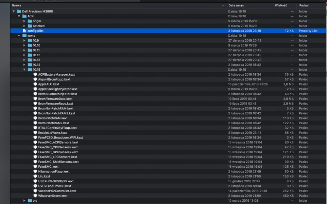The image size is (327, 204).
Task: Click the FakeSMC_GPUSensors.kext icon
Action: click(35, 152)
